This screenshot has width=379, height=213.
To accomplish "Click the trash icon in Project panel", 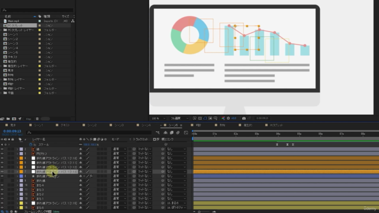I will (37, 119).
